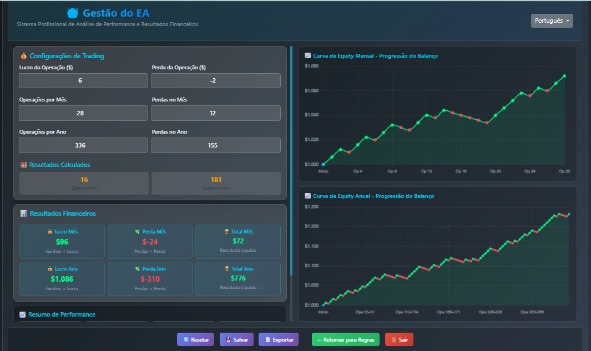
Task: Click the document icon on the Exportar button
Action: point(267,340)
